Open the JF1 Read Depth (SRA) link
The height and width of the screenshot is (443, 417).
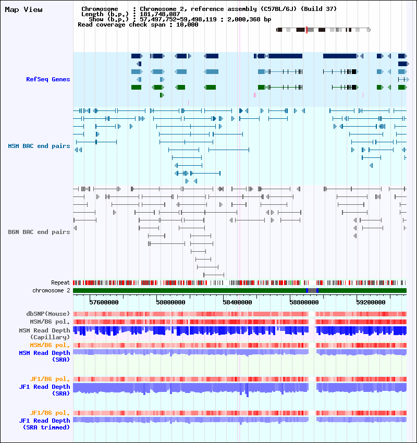pos(44,390)
